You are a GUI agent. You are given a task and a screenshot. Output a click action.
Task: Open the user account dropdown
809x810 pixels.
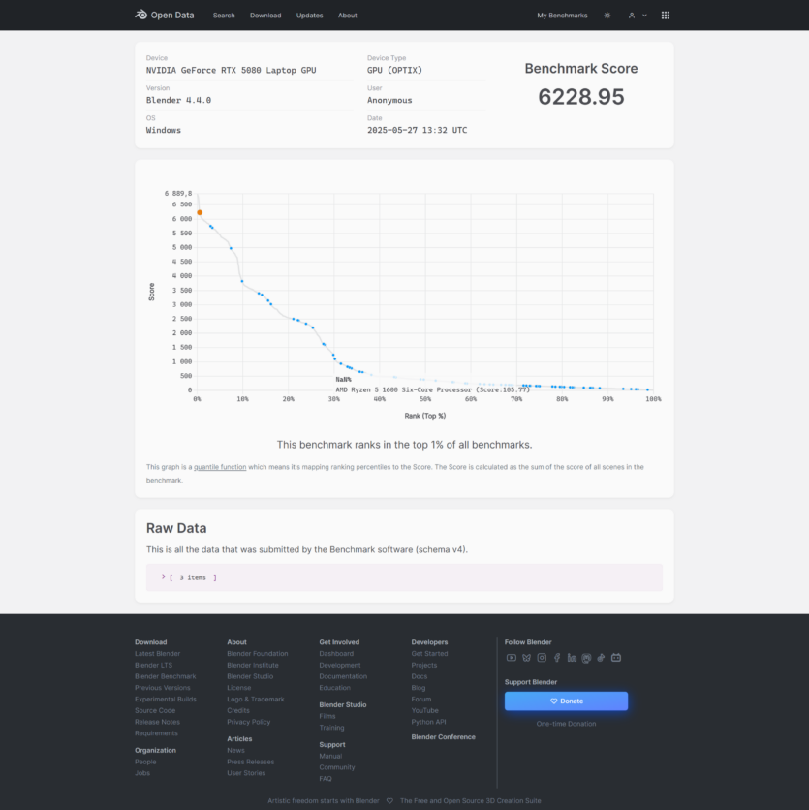(638, 16)
